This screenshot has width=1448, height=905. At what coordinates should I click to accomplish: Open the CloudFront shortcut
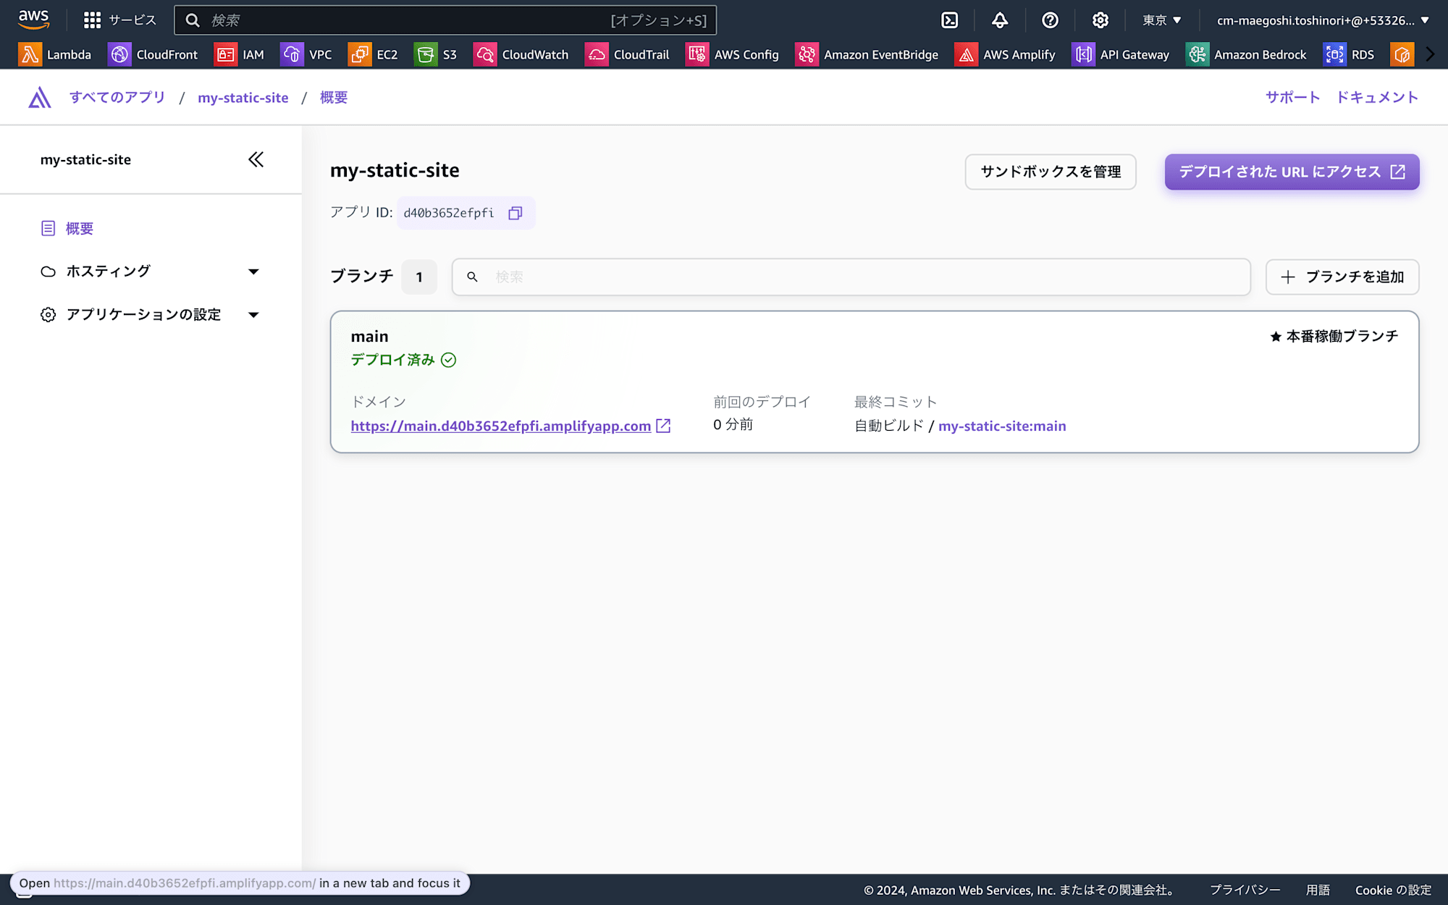(x=153, y=54)
